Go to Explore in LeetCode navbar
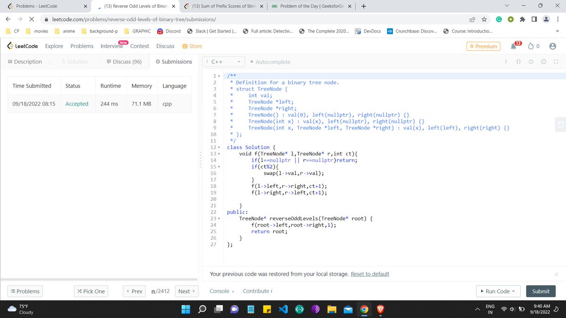Screen dimensions: 566x318 pyautogui.click(x=54, y=46)
